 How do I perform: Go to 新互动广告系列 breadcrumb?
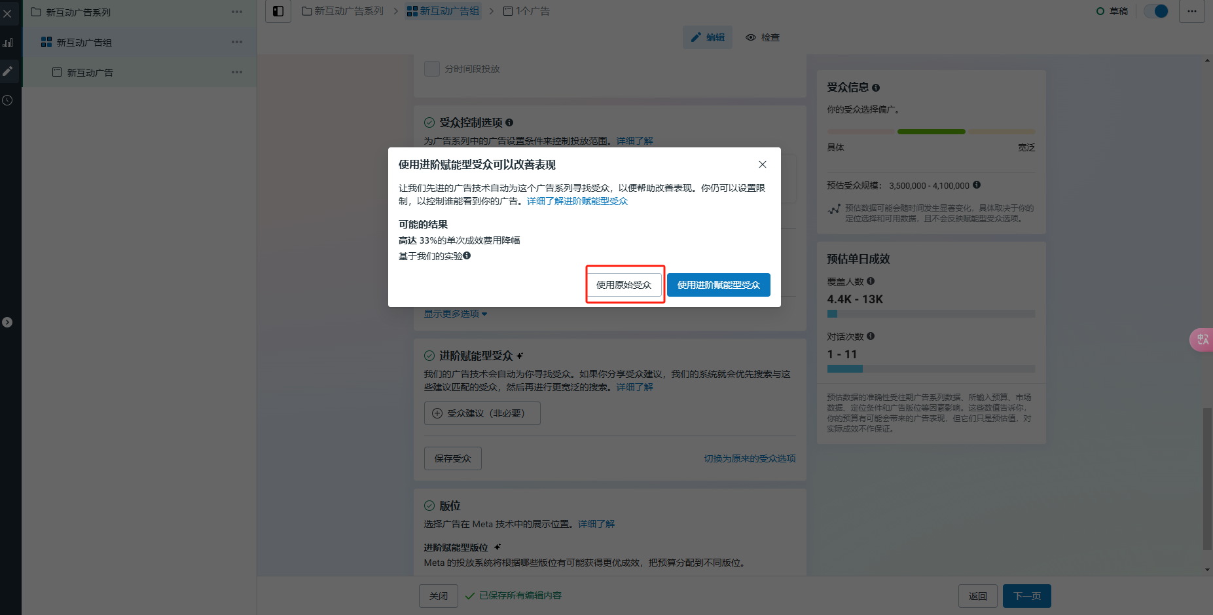[x=343, y=11]
